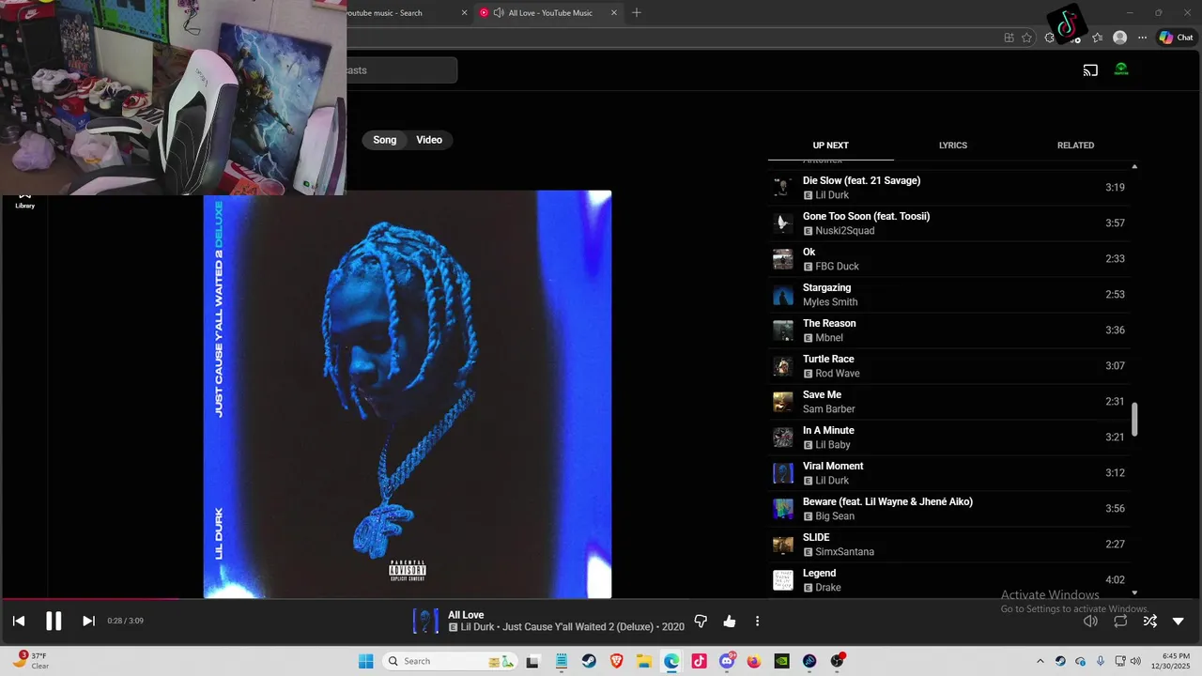Viewport: 1202px width, 676px height.
Task: Skip to the previous track
Action: [x=18, y=621]
